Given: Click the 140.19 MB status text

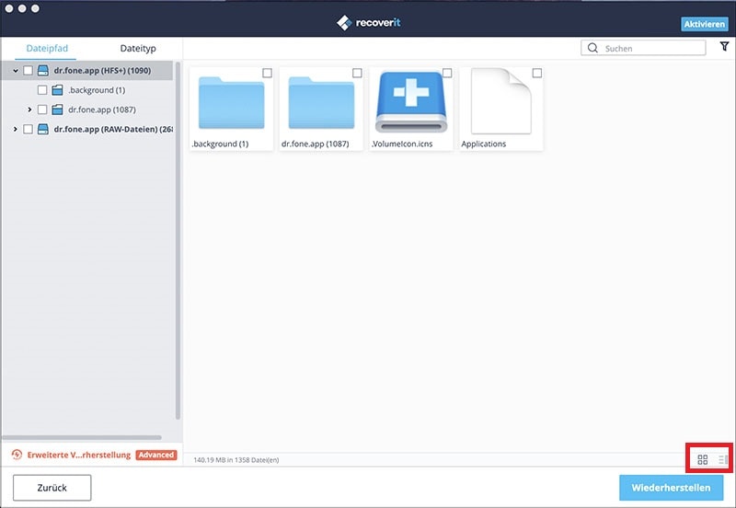Looking at the screenshot, I should [x=236, y=459].
